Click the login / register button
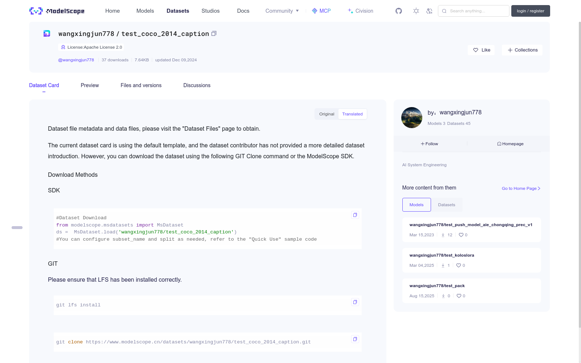This screenshot has width=581, height=363. point(531,11)
